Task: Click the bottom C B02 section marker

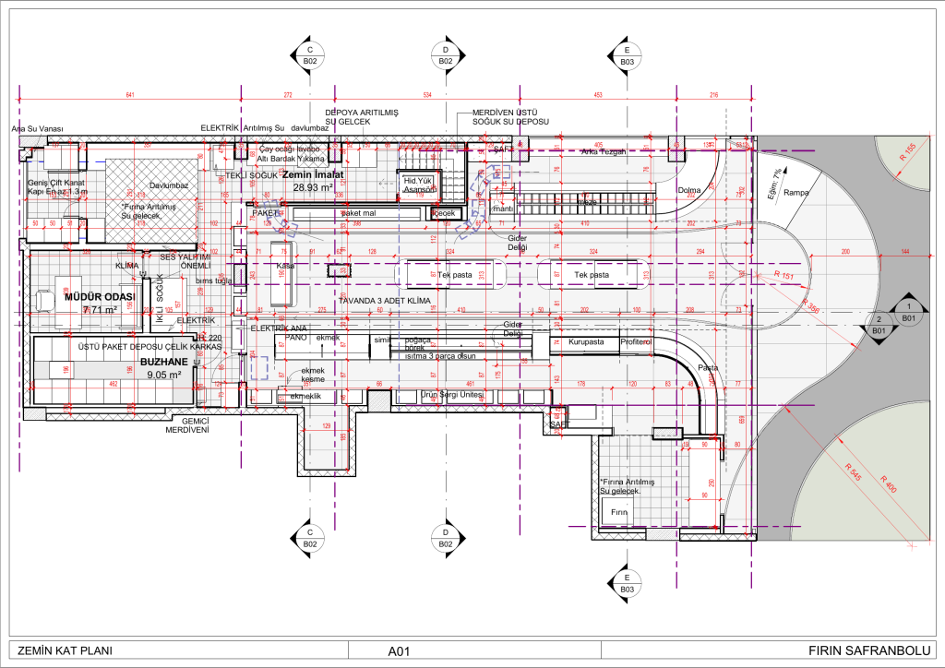Action: click(310, 538)
